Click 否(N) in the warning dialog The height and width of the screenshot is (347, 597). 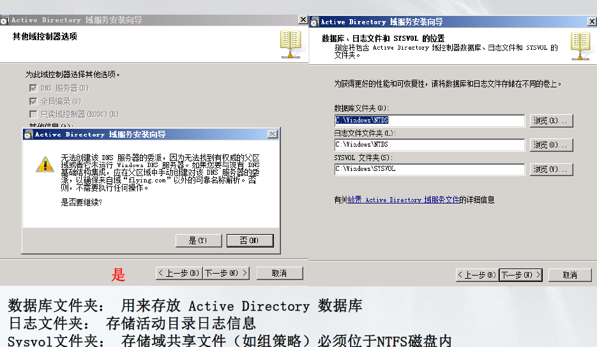250,240
